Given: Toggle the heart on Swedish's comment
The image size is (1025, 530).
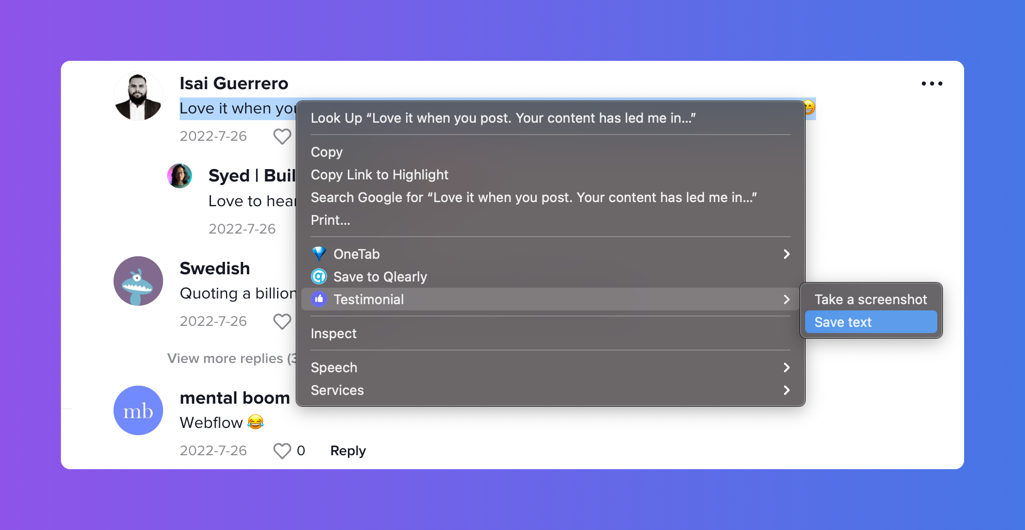Looking at the screenshot, I should point(282,321).
